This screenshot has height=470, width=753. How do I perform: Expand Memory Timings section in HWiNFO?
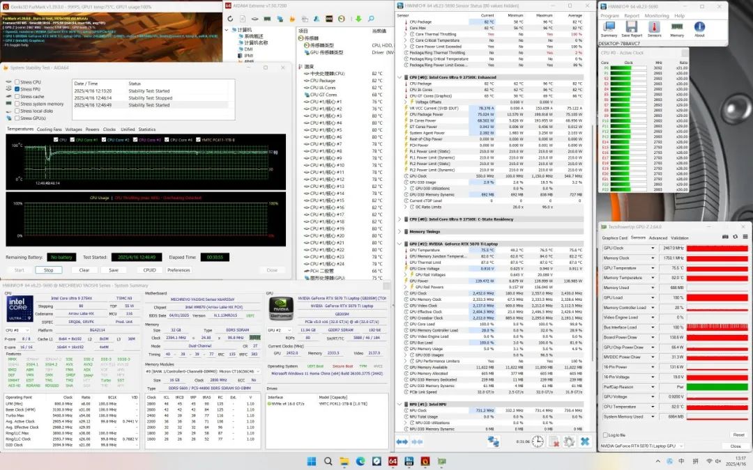coord(400,232)
